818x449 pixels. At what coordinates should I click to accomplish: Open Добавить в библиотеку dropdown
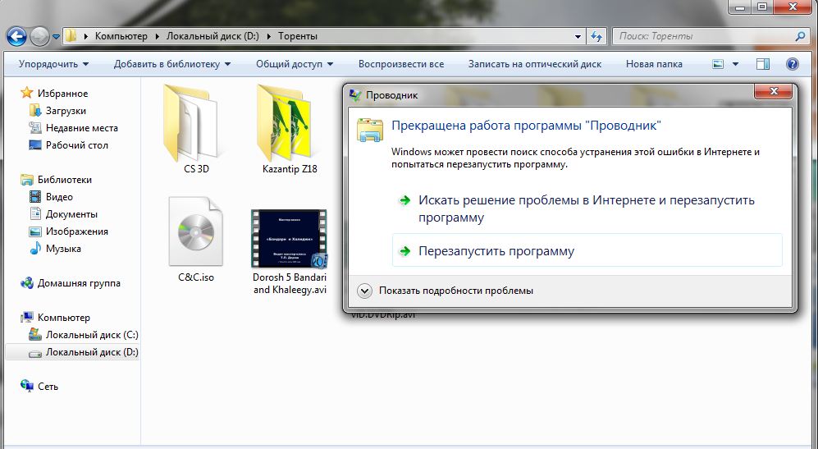coord(172,64)
